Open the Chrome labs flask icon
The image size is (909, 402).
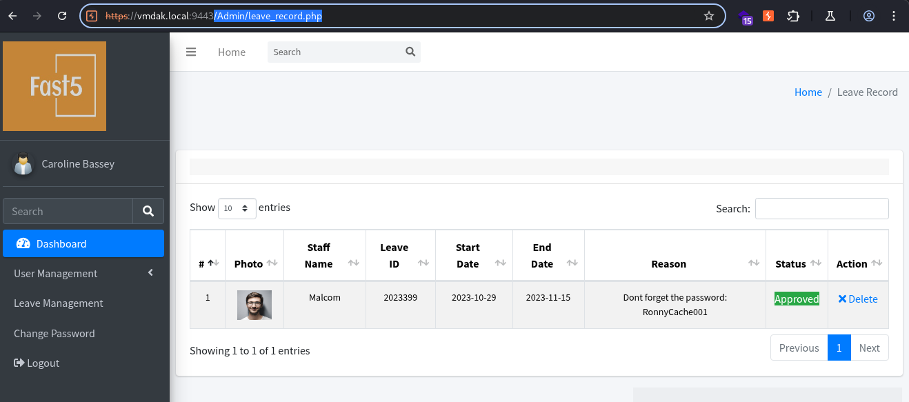coord(830,16)
